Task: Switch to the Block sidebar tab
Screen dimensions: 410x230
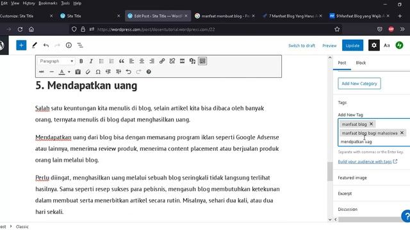Action: (x=361, y=63)
